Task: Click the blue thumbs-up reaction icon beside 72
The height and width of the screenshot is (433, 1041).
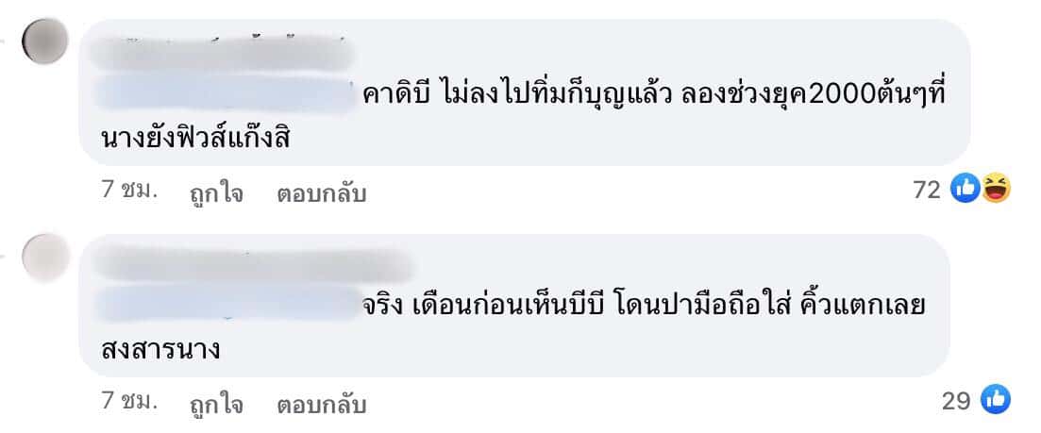Action: point(965,190)
